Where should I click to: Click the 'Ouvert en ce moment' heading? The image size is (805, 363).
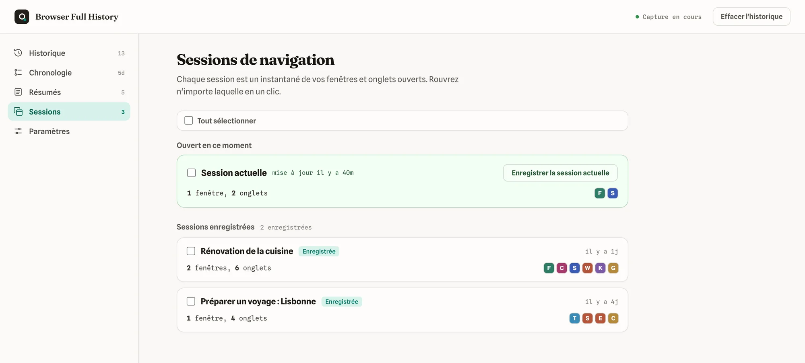214,146
